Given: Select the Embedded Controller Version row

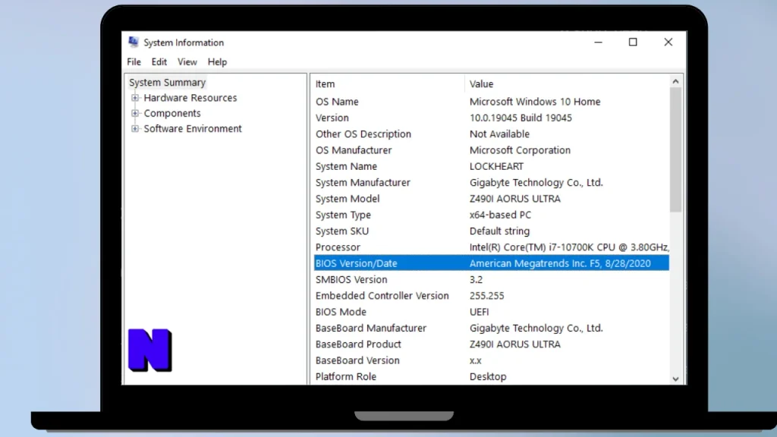Looking at the screenshot, I should tap(491, 296).
